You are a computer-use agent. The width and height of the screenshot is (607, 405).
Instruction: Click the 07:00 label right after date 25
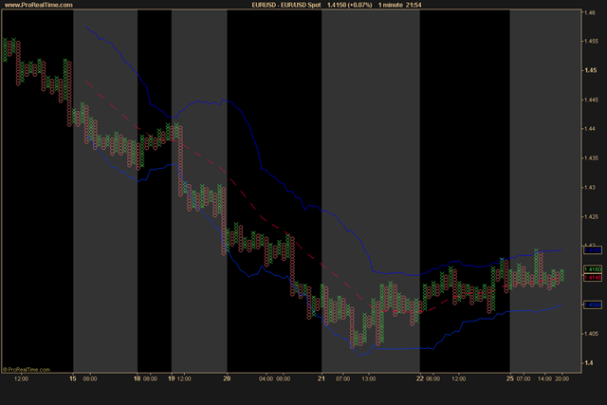coord(523,378)
